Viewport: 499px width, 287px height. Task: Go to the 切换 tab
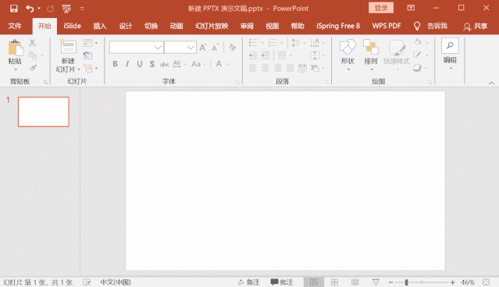(x=151, y=26)
